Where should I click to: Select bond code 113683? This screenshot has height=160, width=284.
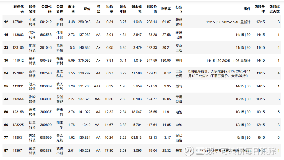(18, 35)
